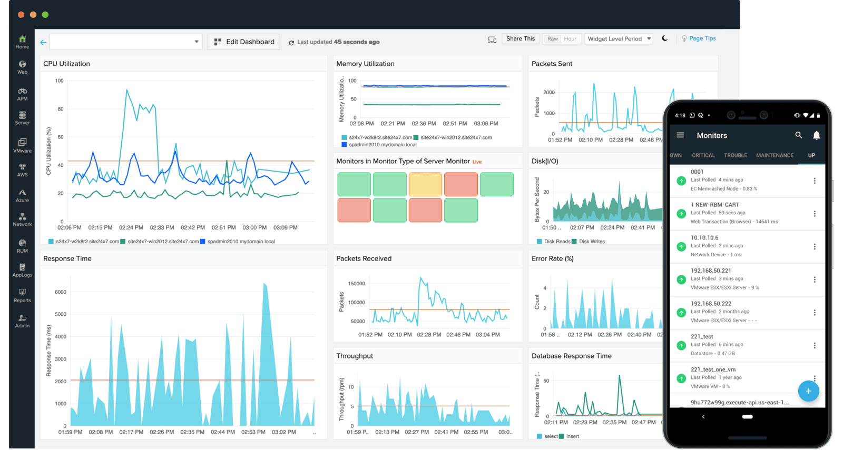Viewport: 843px width, 450px height.
Task: Open the Azure sidebar icon
Action: [x=22, y=195]
